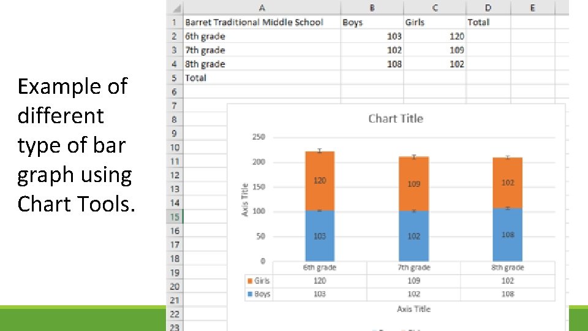Select the orange 6th grade Girls bar segment
The height and width of the screenshot is (331, 588).
pyautogui.click(x=320, y=181)
